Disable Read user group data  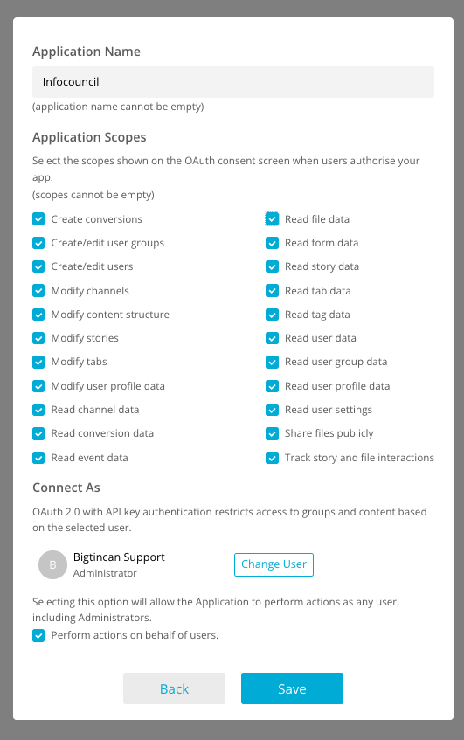(272, 362)
